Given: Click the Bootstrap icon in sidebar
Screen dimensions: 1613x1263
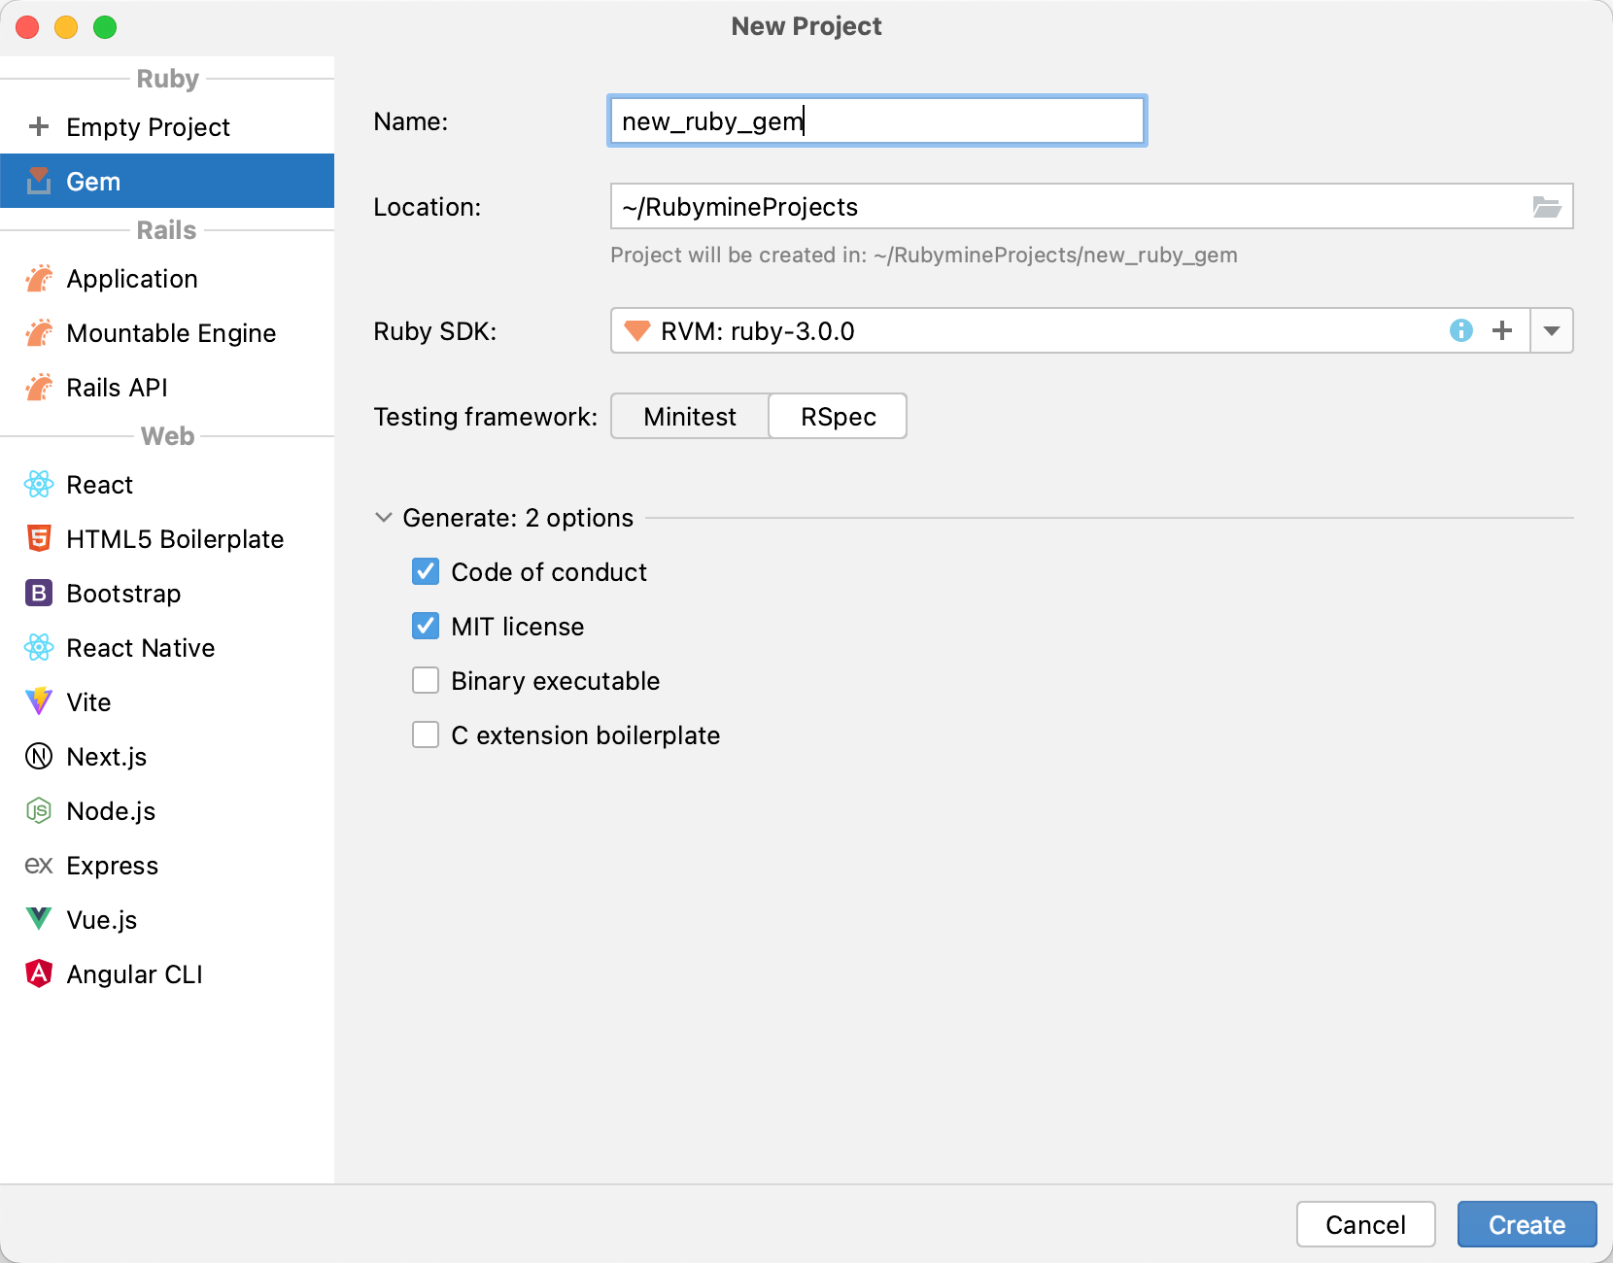Looking at the screenshot, I should pyautogui.click(x=39, y=593).
